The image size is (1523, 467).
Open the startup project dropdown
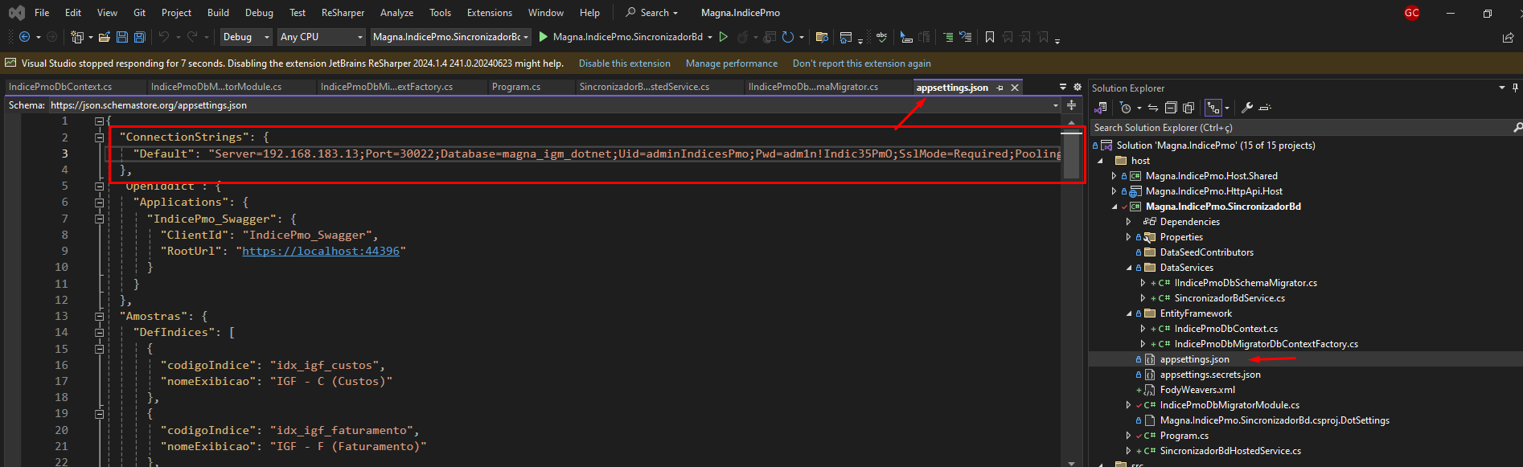tap(451, 37)
